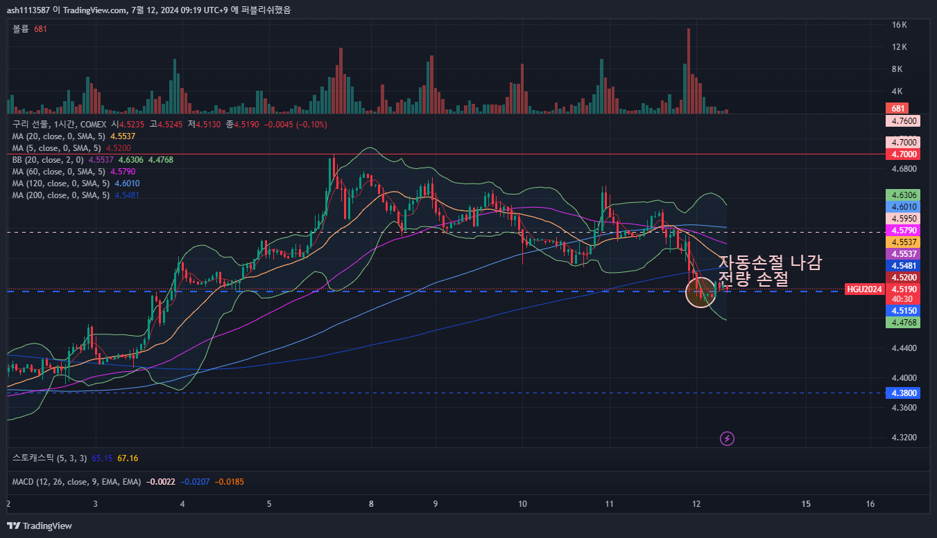This screenshot has height=538, width=937.
Task: Click the purple lightning bolt icon
Action: point(727,438)
